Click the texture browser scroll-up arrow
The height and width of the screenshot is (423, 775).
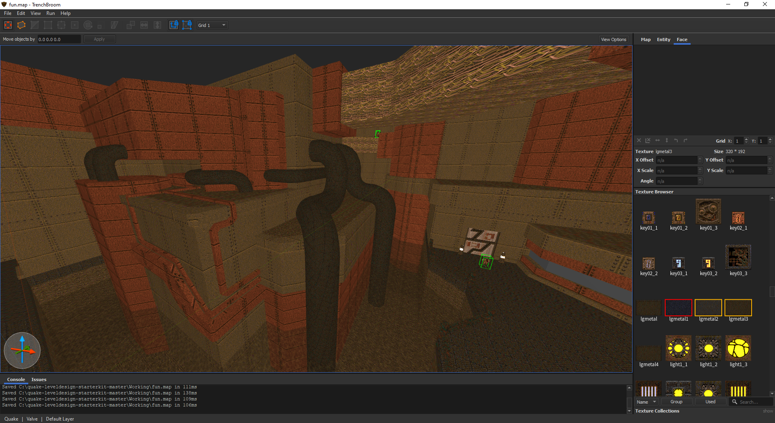(772, 198)
